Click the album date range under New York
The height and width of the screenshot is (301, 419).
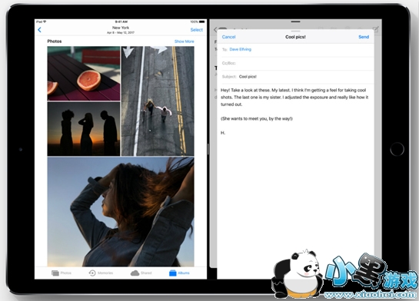[x=121, y=32]
